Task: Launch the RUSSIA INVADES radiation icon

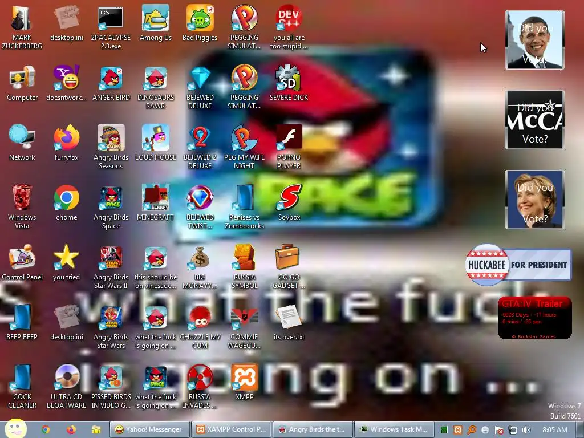Action: (x=200, y=386)
